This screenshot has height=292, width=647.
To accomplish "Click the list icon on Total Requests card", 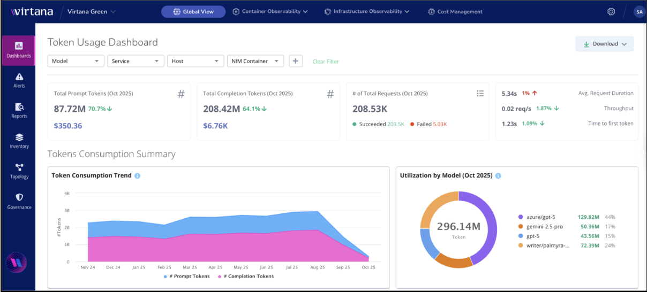I will point(480,94).
